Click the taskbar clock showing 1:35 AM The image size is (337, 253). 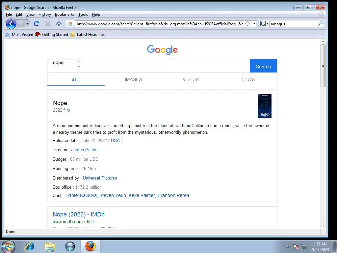[320, 247]
